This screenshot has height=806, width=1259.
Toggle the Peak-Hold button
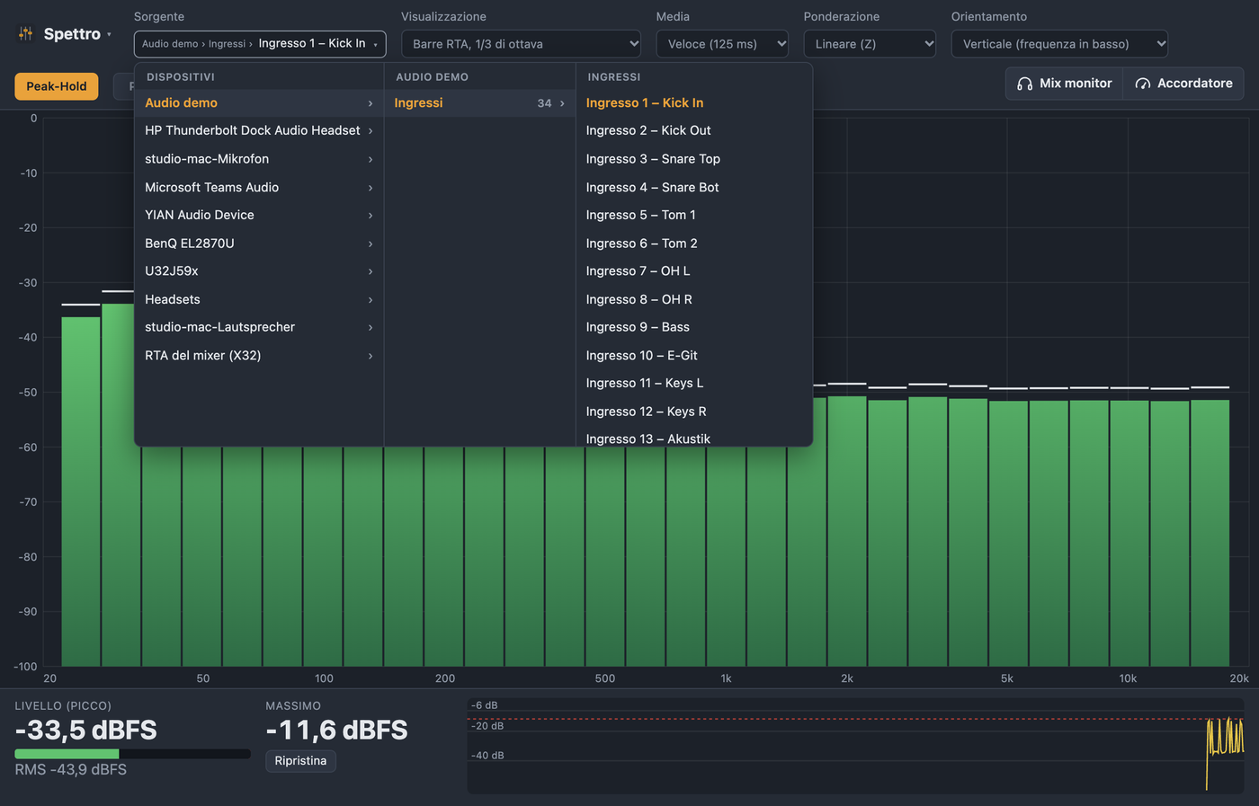click(57, 86)
